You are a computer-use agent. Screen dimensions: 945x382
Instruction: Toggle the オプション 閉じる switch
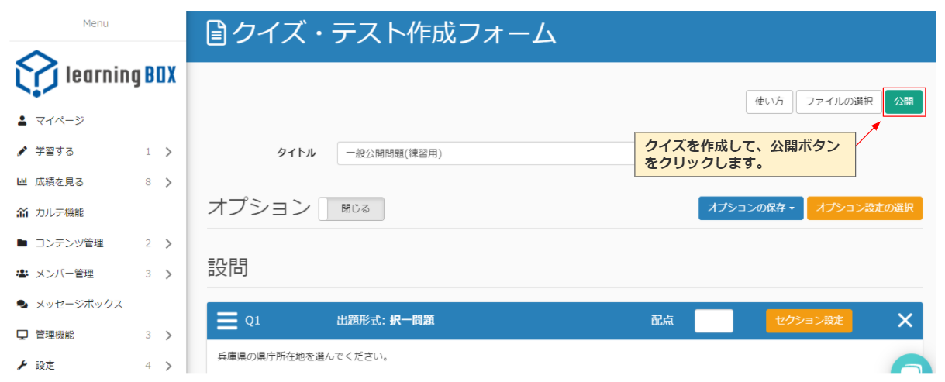coord(351,209)
